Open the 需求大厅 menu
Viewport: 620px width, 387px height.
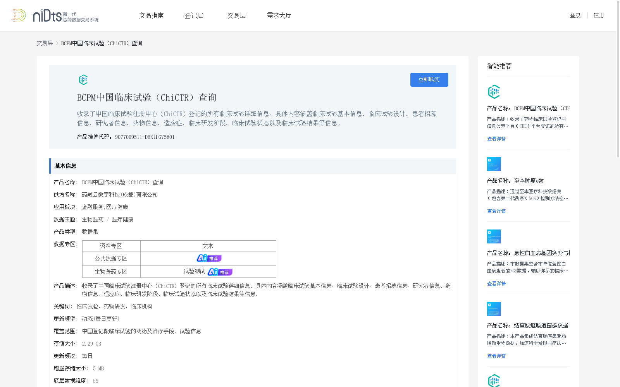pyautogui.click(x=279, y=15)
